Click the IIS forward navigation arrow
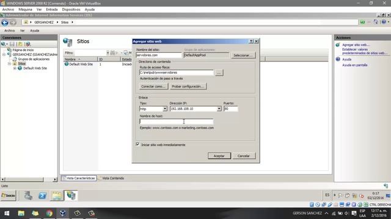 click(x=13, y=23)
